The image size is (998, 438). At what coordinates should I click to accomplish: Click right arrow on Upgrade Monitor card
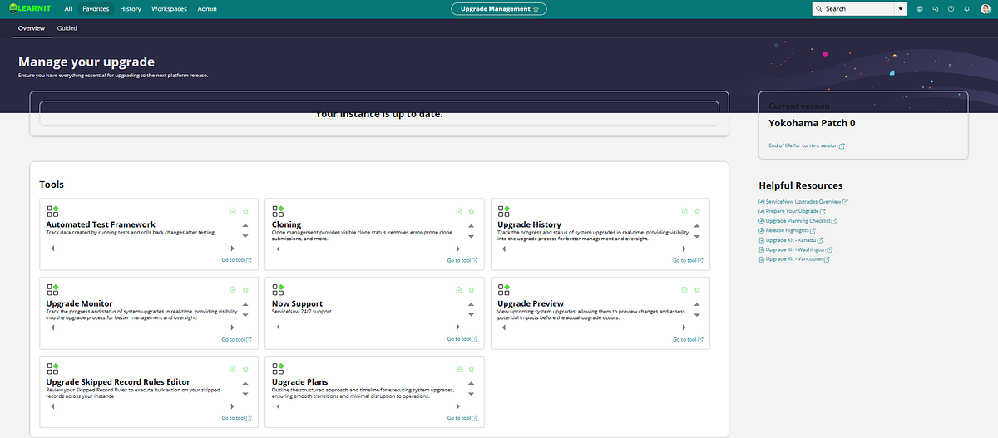coord(232,327)
